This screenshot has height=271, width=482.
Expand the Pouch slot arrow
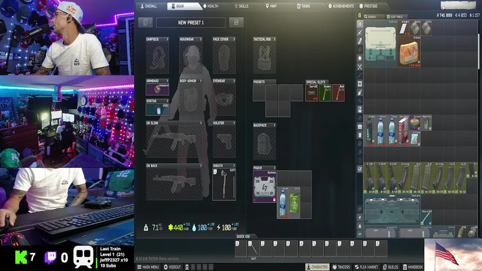tap(274, 168)
